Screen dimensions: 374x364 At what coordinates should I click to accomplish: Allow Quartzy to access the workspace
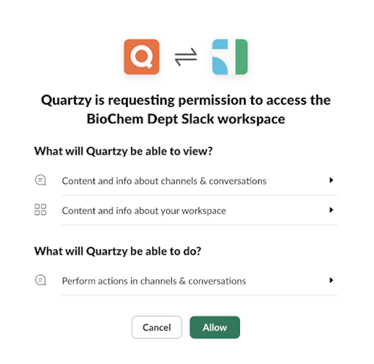click(215, 327)
